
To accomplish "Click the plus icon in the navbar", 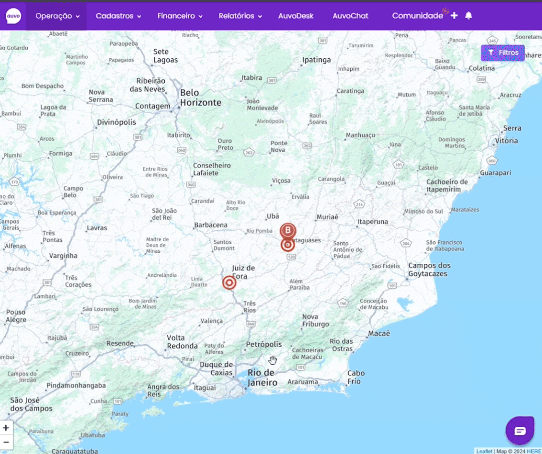I will click(454, 16).
